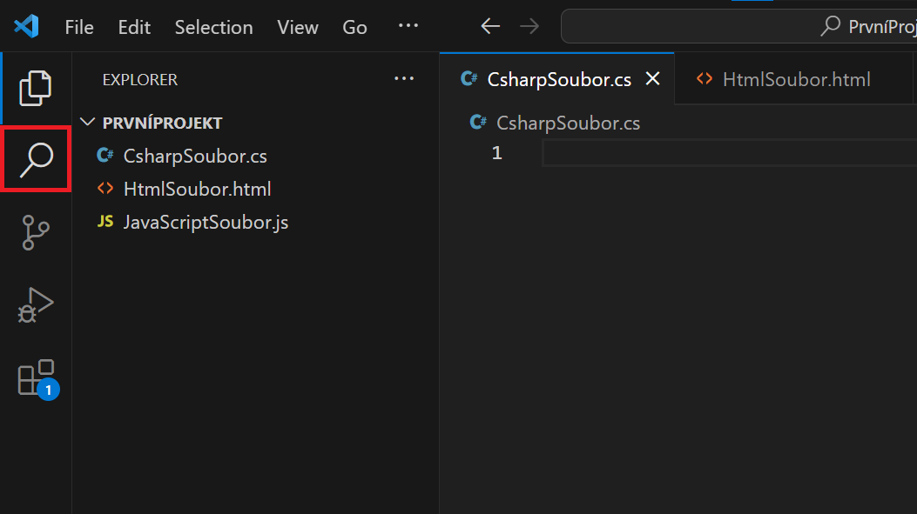Select the Search icon in the Activity Bar
The height and width of the screenshot is (514, 917).
(35, 158)
